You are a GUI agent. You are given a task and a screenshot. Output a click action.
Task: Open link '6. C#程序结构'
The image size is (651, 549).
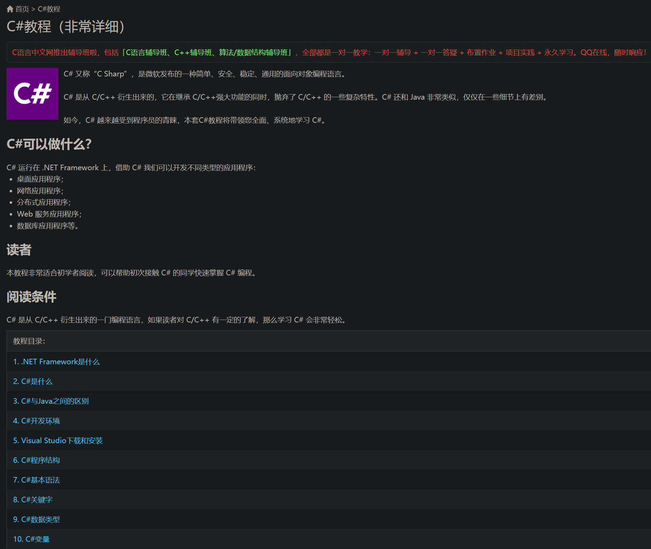(x=36, y=460)
